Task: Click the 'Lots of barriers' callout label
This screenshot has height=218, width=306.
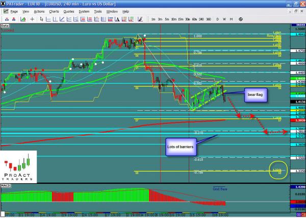Action: [181, 147]
